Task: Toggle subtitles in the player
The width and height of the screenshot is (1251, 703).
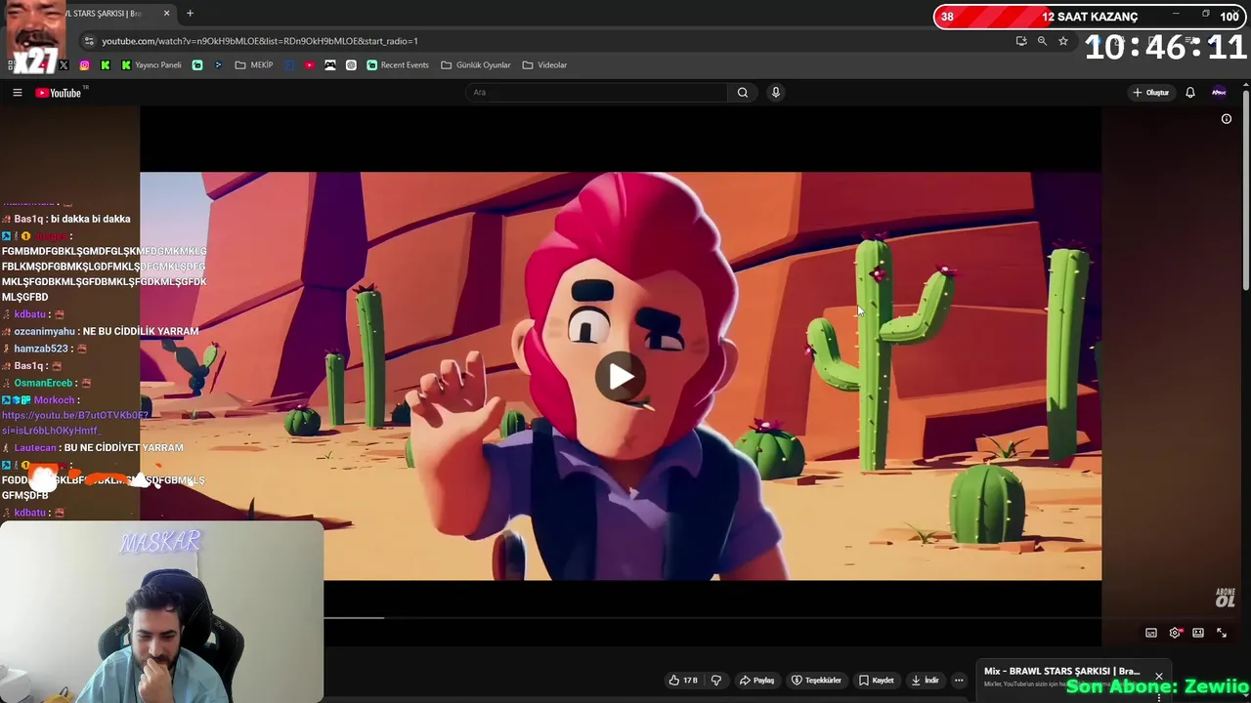Action: [x=1151, y=633]
